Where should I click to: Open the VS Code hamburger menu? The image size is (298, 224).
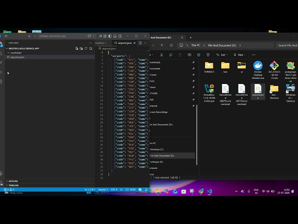click(x=6, y=36)
